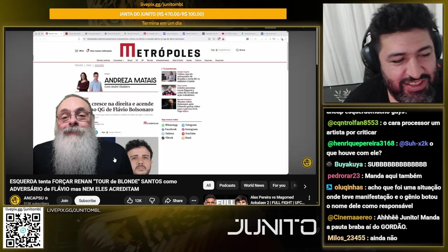The image size is (448, 252).
Task: Open the Moraes cobra Bolsonaro story
Action: (x=189, y=106)
